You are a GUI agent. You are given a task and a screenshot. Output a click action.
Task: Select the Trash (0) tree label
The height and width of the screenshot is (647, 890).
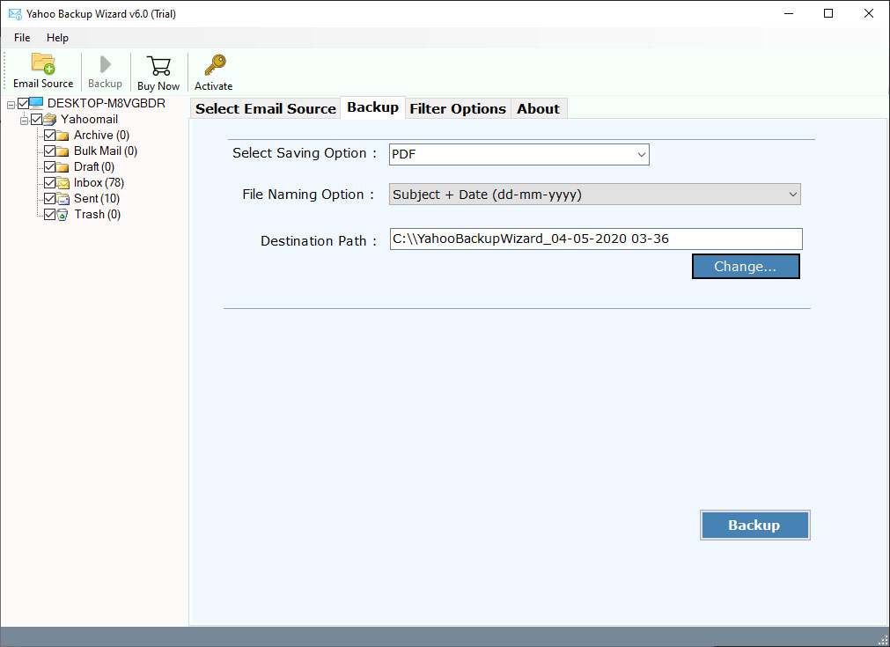(97, 215)
